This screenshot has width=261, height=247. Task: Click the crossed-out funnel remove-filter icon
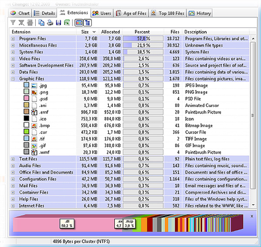coord(21,23)
